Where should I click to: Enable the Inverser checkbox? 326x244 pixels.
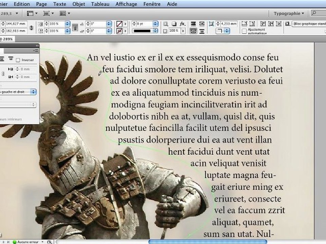pos(18,60)
